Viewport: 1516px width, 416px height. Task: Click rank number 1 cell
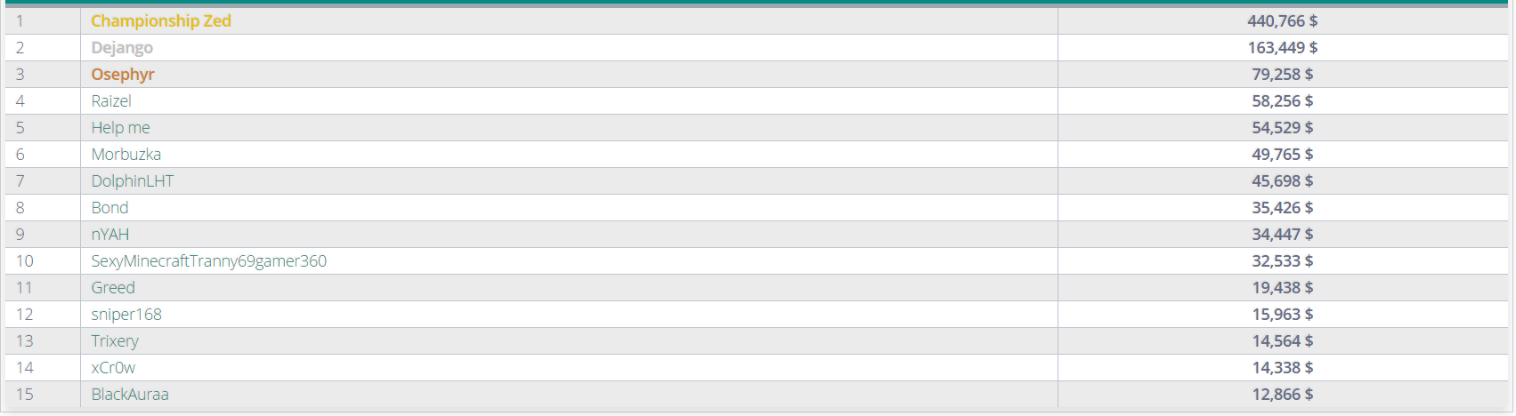(x=43, y=20)
